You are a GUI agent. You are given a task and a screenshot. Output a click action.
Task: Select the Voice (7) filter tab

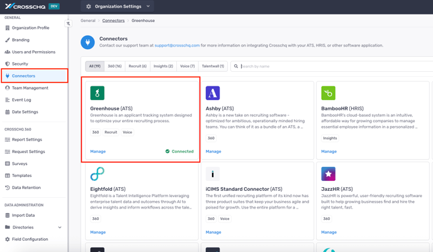point(187,66)
